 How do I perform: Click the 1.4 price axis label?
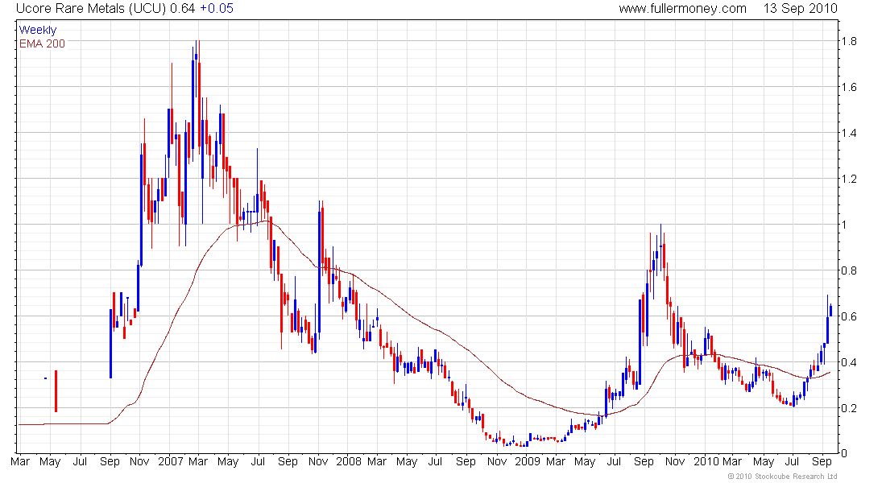coord(849,134)
